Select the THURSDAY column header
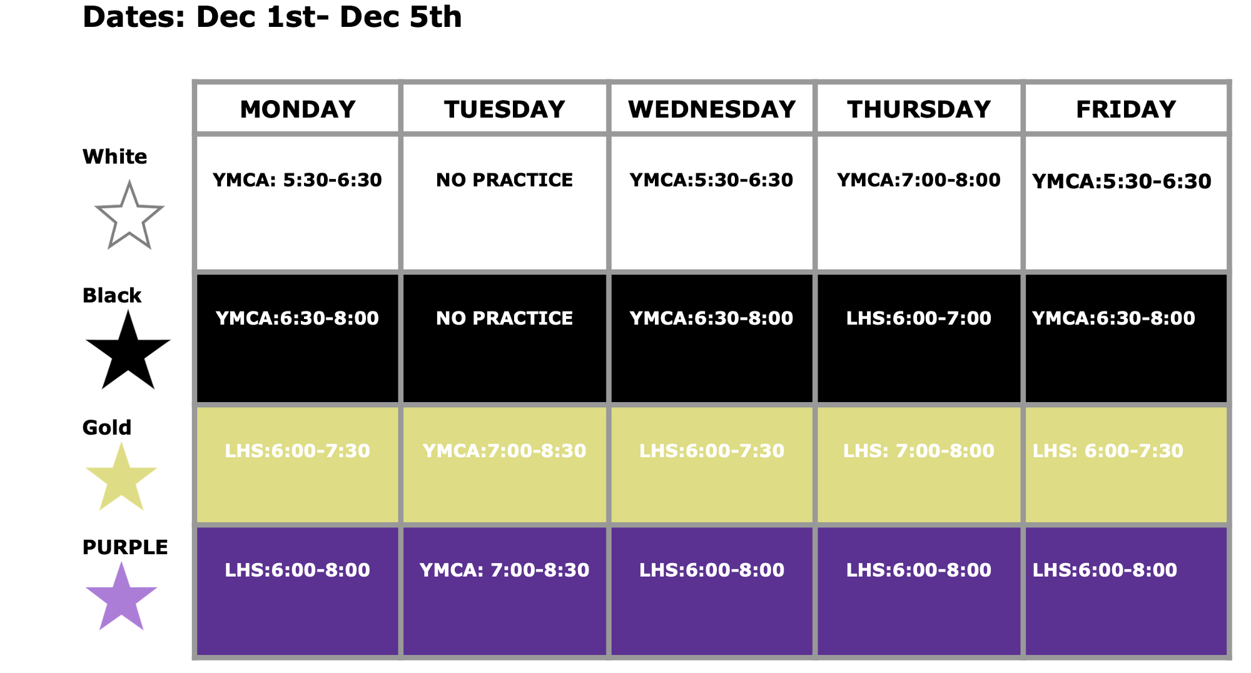 pos(919,109)
